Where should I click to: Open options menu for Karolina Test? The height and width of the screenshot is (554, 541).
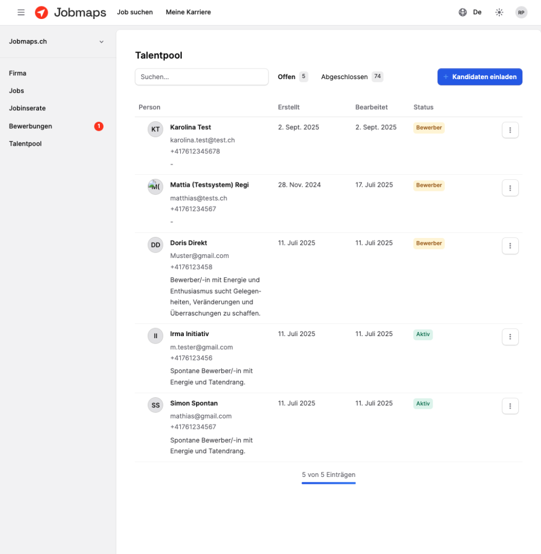click(510, 130)
